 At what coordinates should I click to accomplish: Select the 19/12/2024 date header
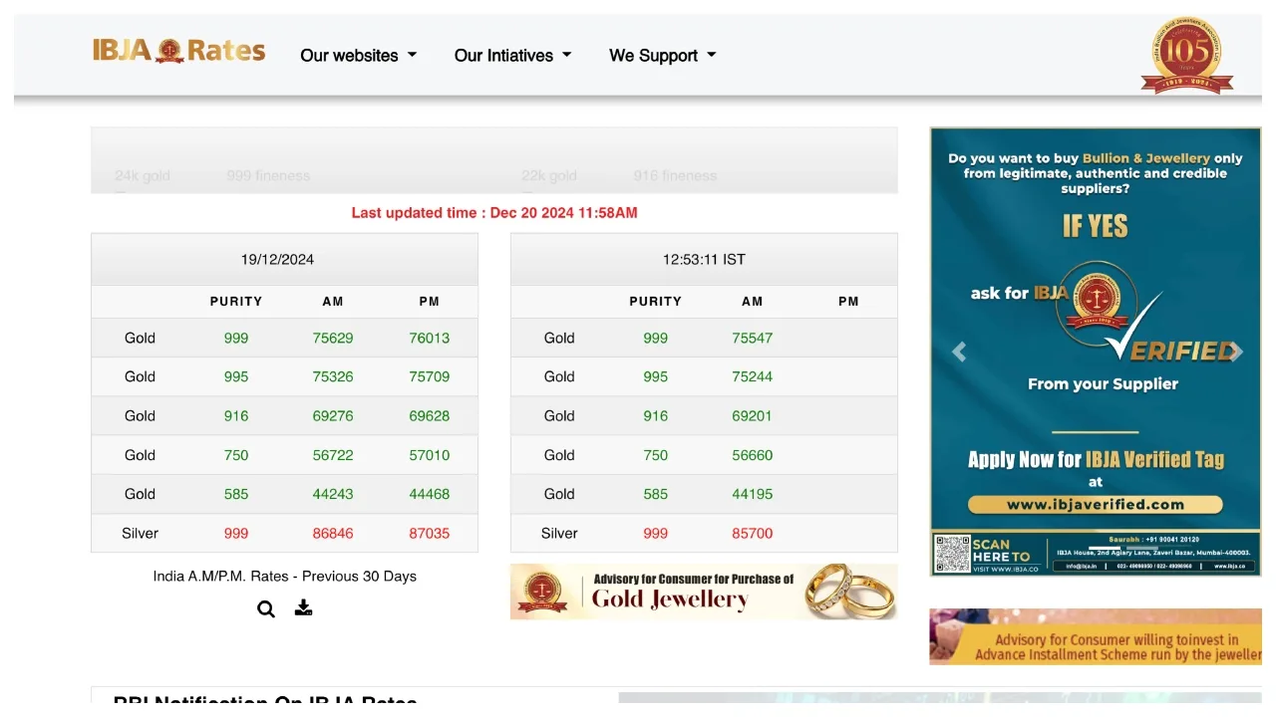pyautogui.click(x=277, y=259)
